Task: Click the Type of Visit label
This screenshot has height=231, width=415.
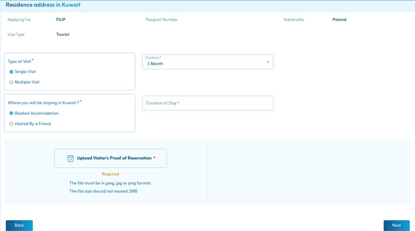Action: click(x=19, y=61)
